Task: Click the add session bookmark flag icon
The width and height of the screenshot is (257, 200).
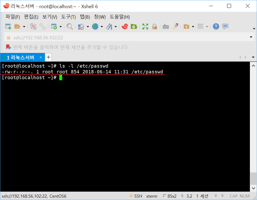Action: tap(8, 47)
